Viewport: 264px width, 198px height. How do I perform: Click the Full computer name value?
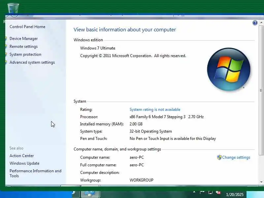coord(137,165)
